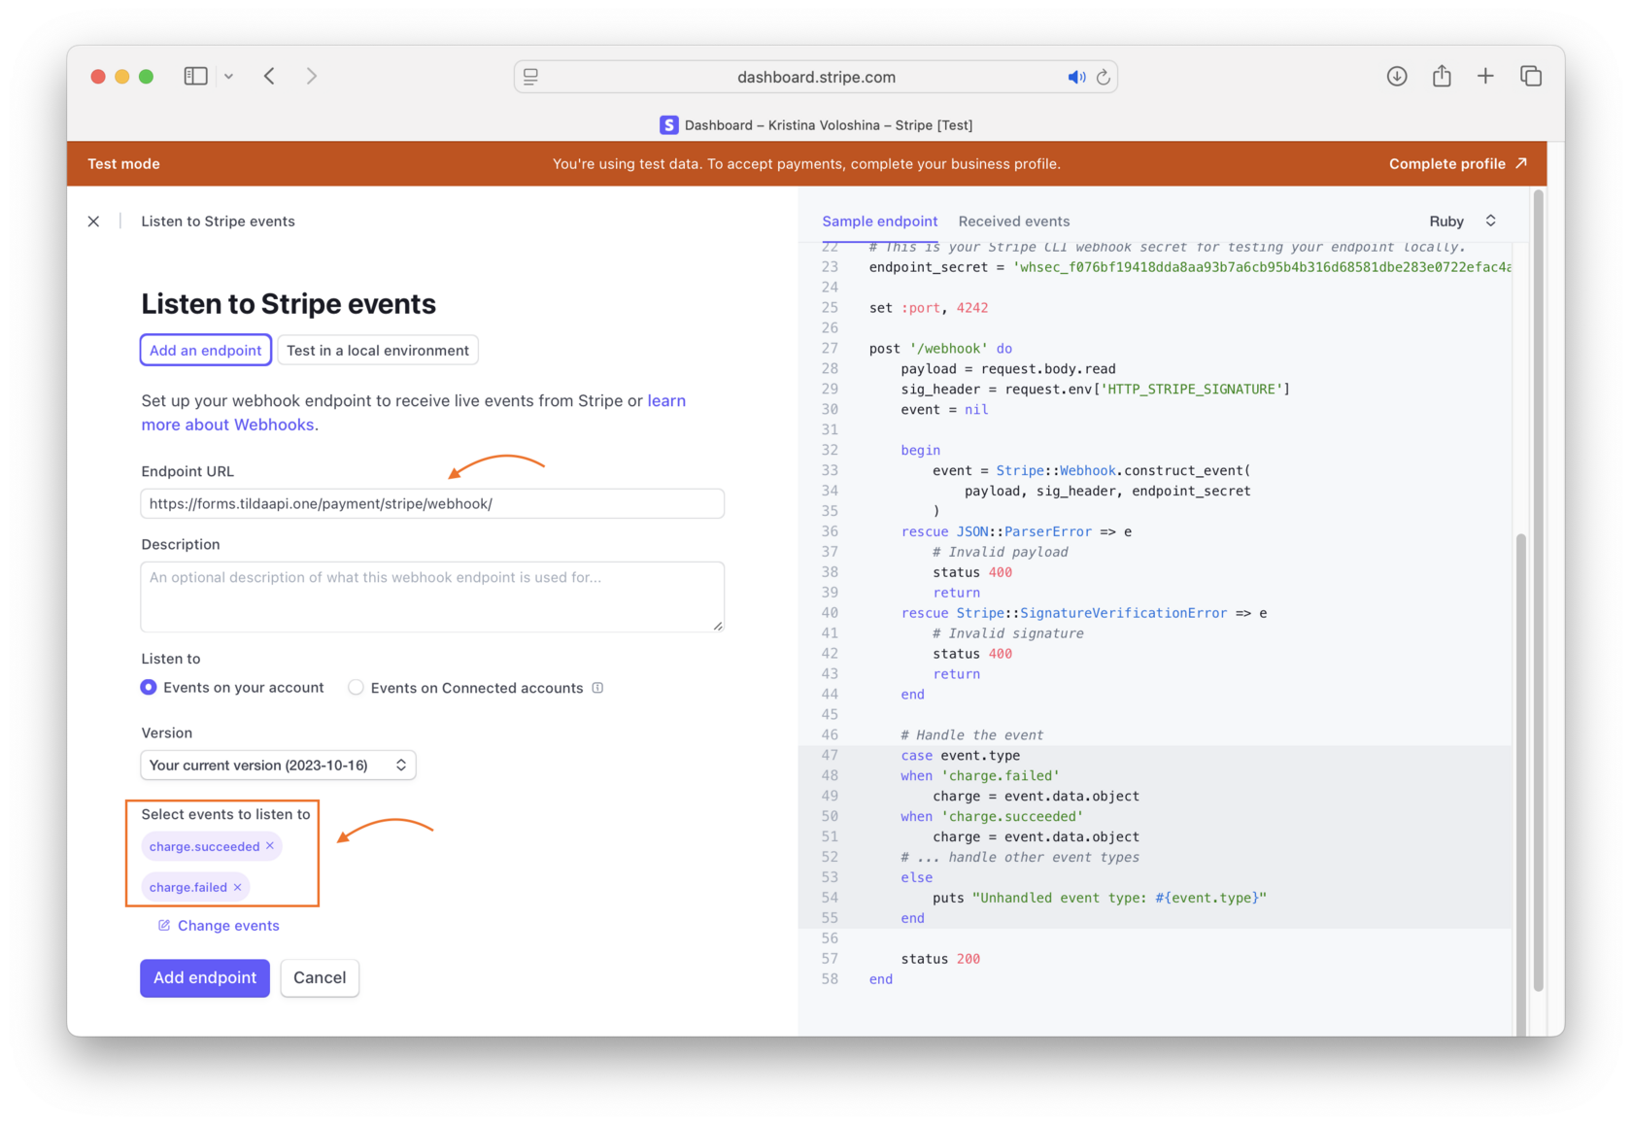Viewport: 1632px width, 1125px height.
Task: Remove the charge.failed event tag
Action: (x=237, y=887)
